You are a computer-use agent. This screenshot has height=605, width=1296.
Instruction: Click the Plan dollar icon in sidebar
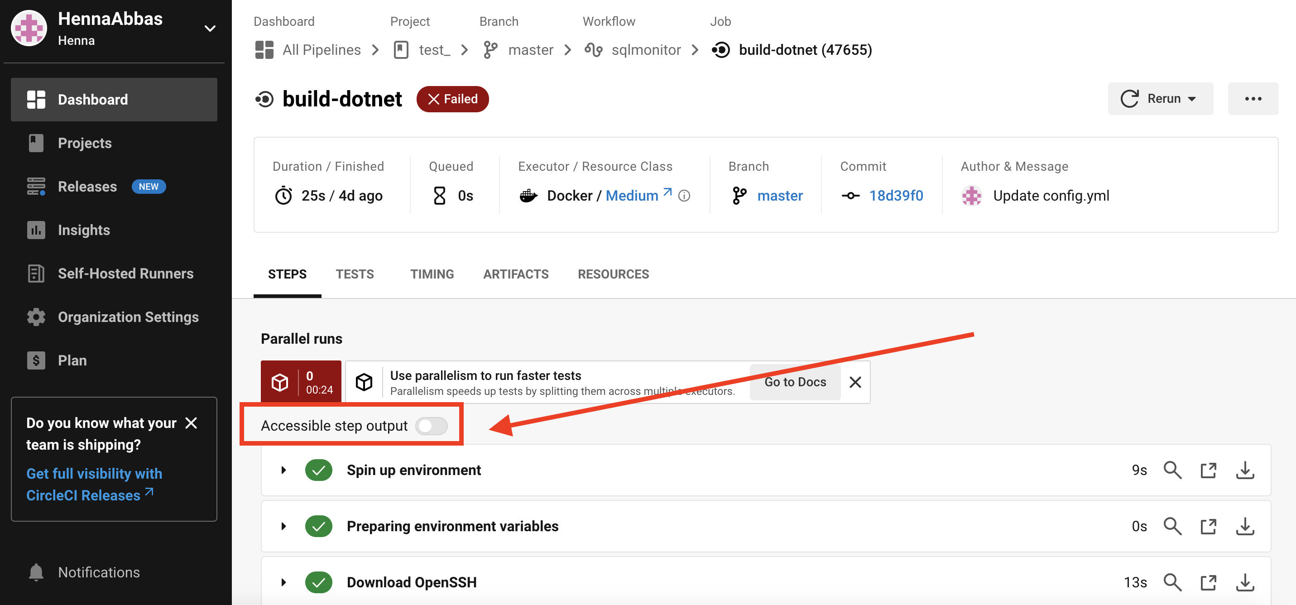coord(36,360)
